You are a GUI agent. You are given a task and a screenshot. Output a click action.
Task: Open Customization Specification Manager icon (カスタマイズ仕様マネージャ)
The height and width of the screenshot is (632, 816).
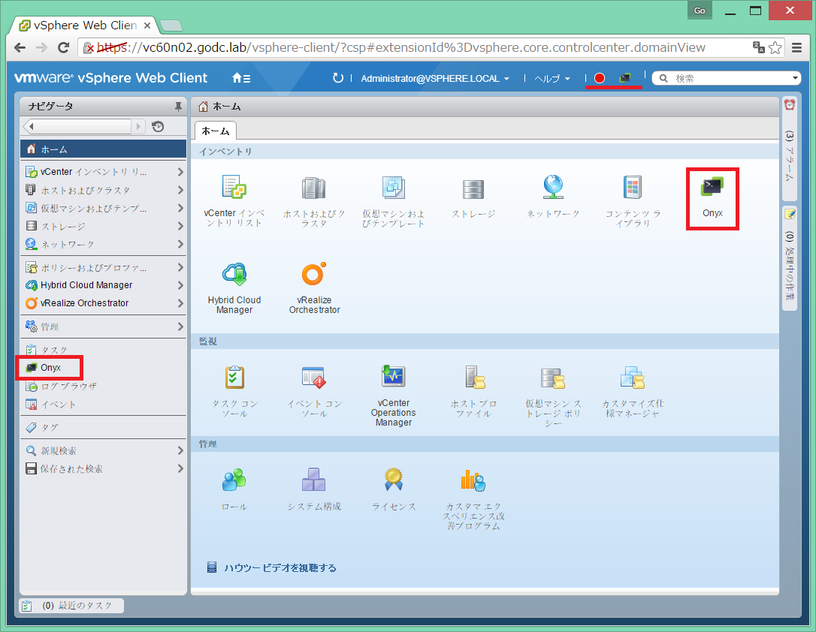633,378
